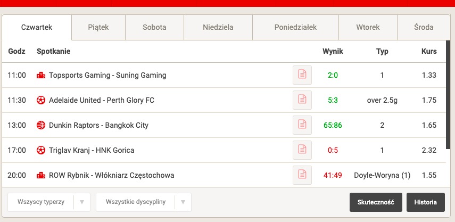Switch to the Sobota tab
The width and height of the screenshot is (455, 222).
(154, 27)
